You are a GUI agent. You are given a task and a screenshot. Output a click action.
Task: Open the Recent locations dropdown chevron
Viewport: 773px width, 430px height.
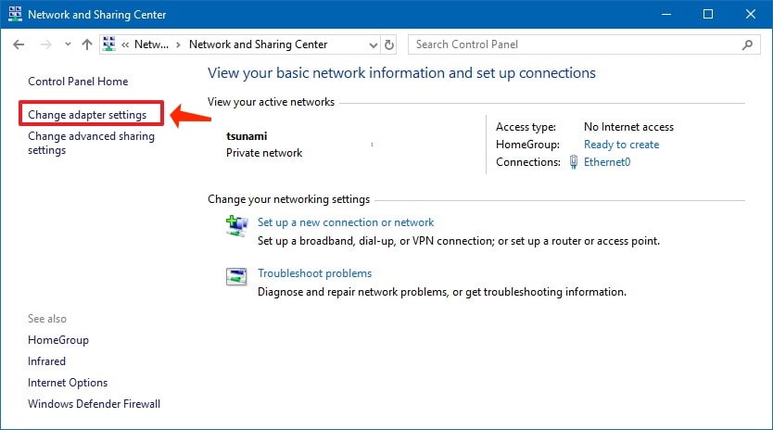point(68,44)
